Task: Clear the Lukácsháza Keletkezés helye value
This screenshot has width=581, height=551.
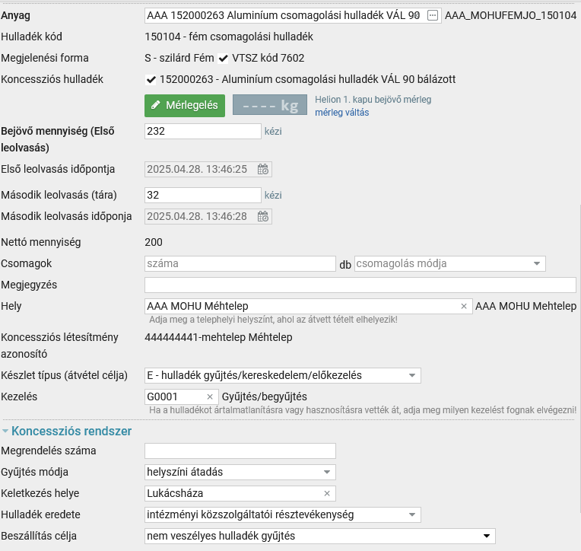Action: point(327,493)
